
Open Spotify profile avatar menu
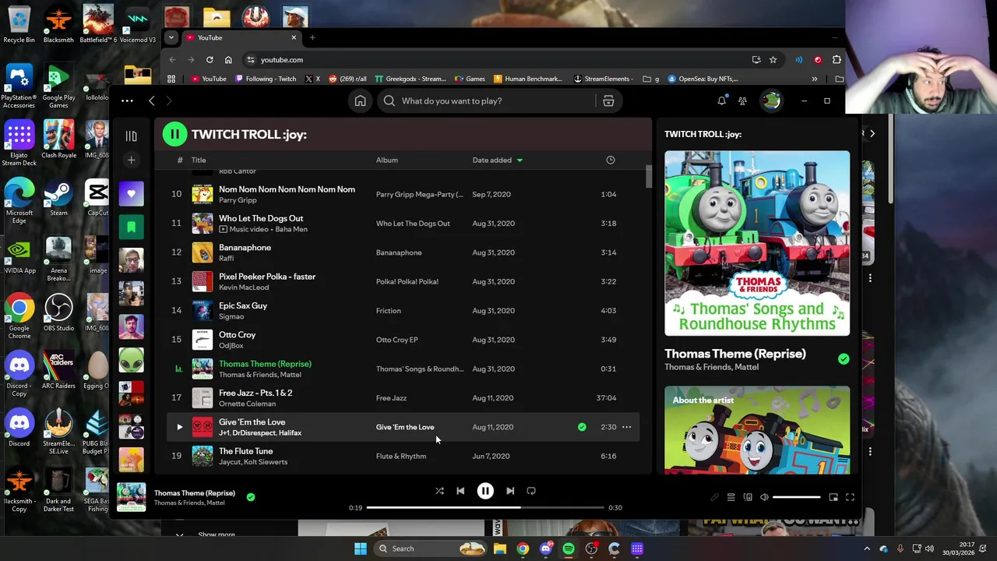771,101
